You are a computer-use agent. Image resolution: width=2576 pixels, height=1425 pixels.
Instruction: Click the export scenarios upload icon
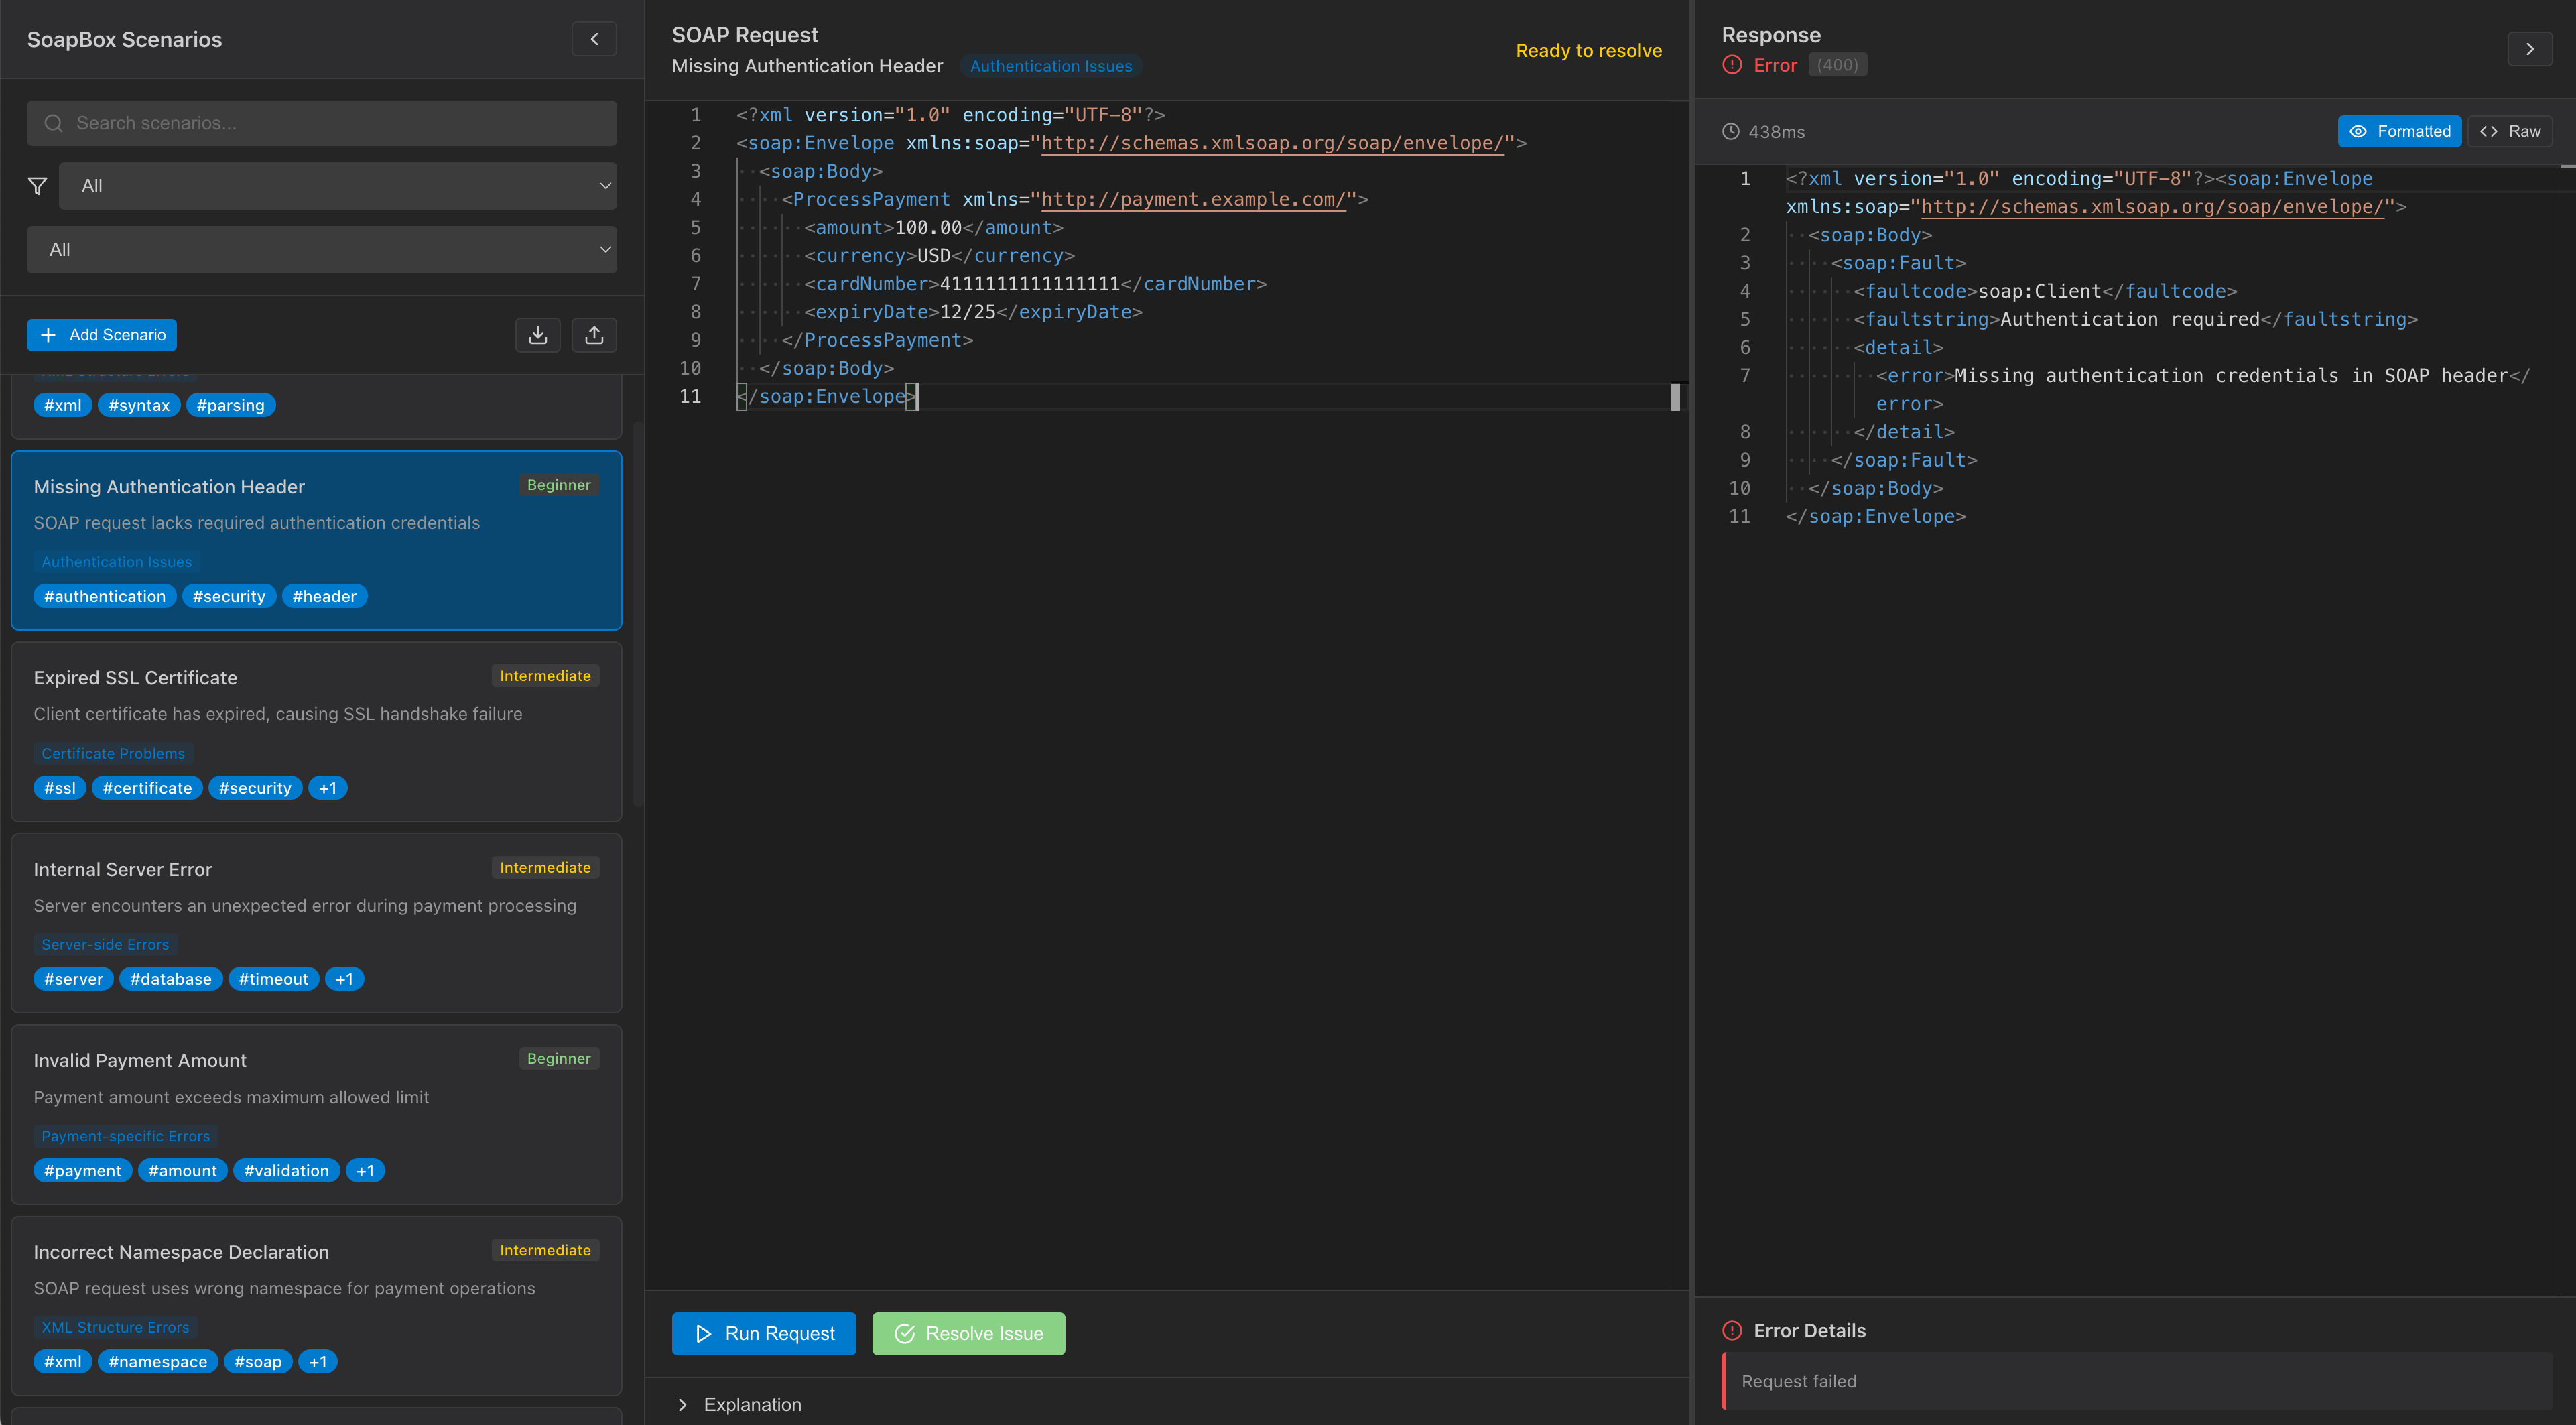pyautogui.click(x=594, y=335)
